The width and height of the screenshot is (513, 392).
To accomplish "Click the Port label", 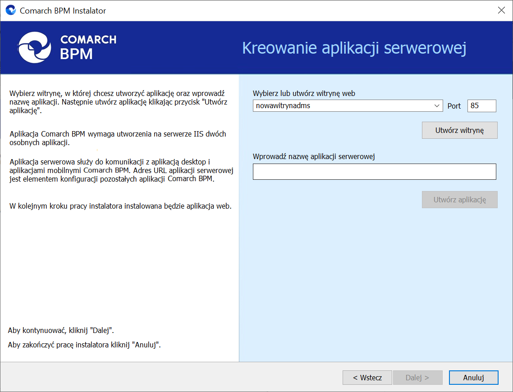I will (x=454, y=106).
